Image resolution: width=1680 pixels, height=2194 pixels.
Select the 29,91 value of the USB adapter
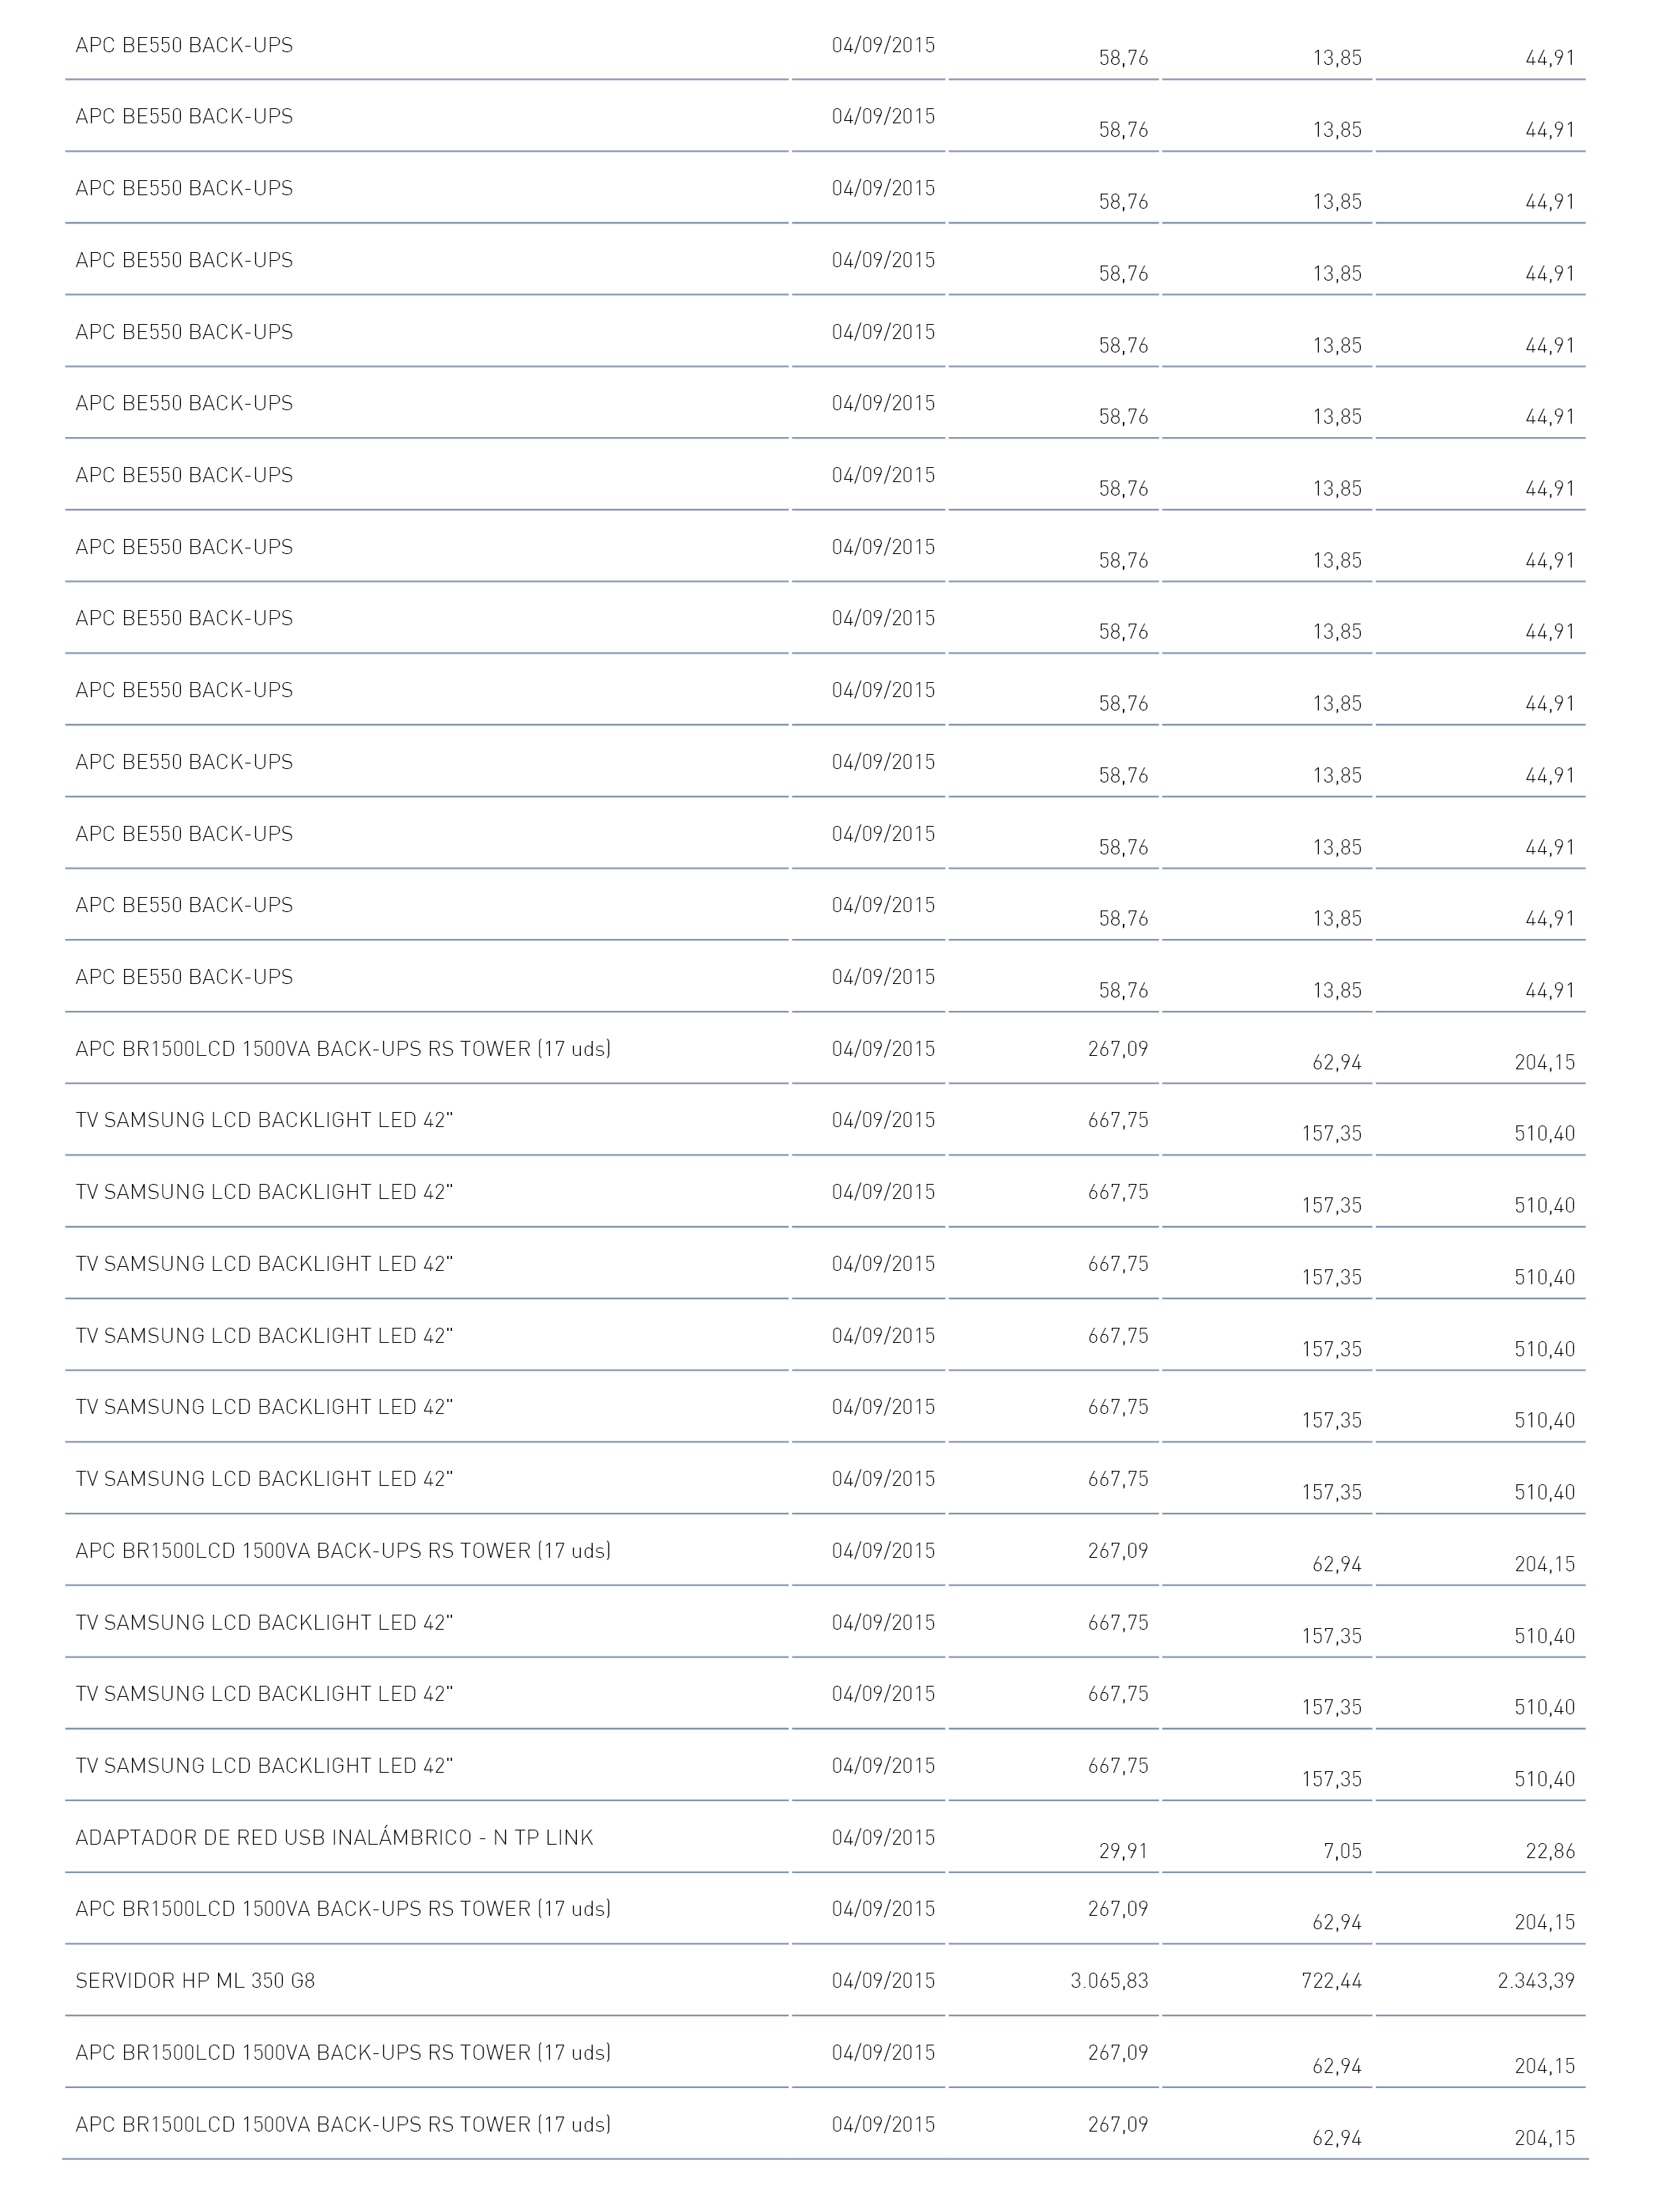click(x=1123, y=1851)
